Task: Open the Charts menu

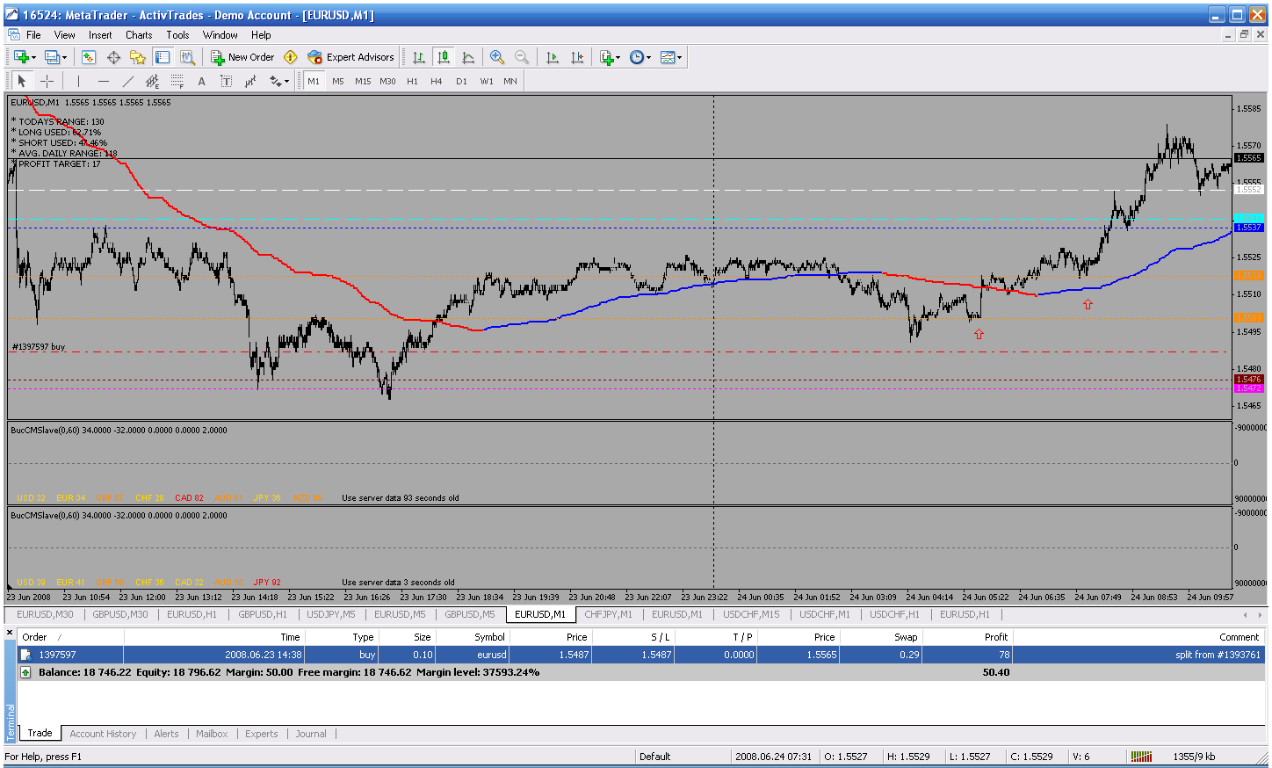Action: click(x=139, y=35)
